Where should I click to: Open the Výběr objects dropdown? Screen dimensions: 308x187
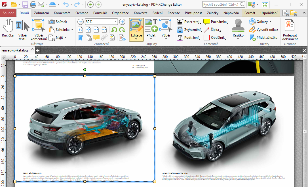coord(166,39)
